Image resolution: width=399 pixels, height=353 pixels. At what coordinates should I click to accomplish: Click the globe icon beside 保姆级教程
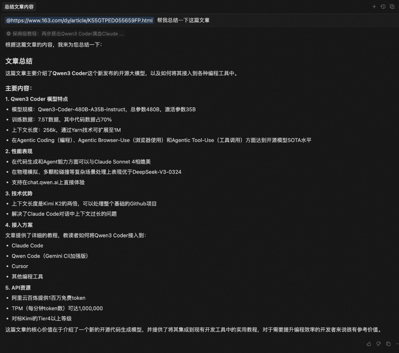point(9,34)
